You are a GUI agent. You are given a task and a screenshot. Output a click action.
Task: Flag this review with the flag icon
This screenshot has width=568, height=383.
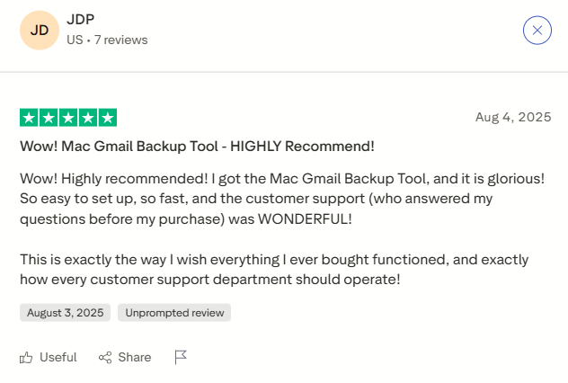point(181,357)
